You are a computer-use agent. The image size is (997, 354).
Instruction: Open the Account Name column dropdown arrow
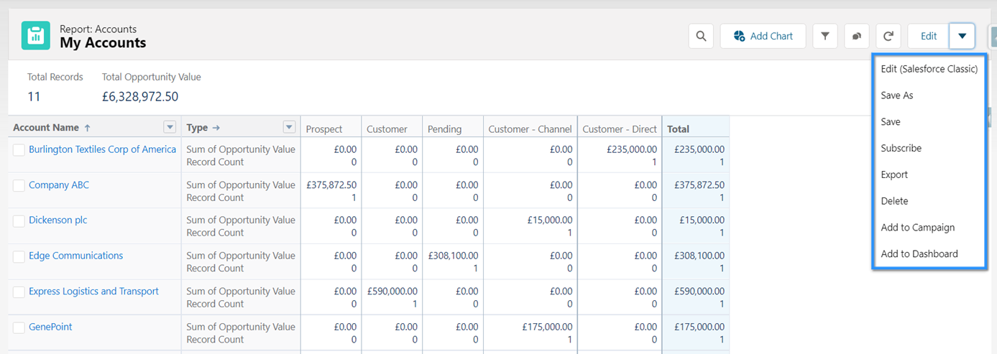pyautogui.click(x=170, y=127)
